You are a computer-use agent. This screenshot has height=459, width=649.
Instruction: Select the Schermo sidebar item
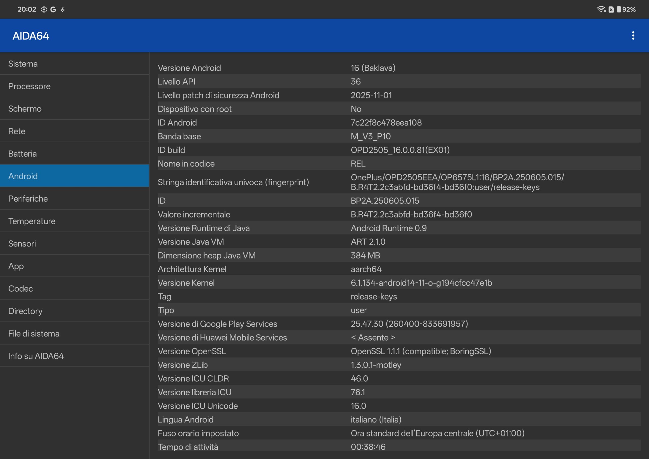tap(74, 109)
